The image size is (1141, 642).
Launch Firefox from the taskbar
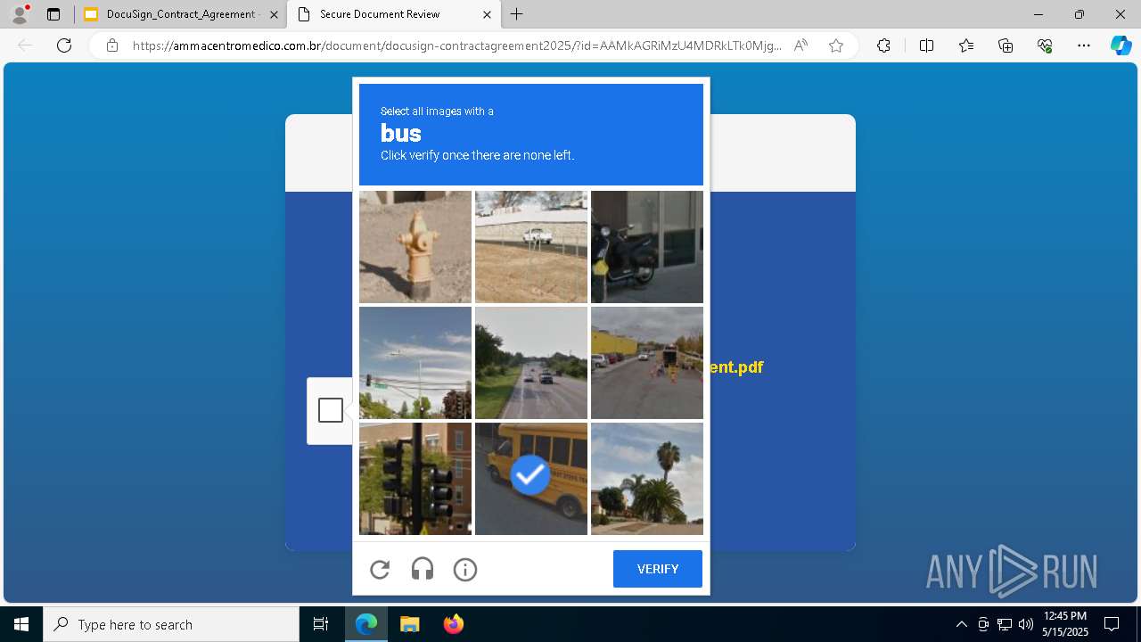[453, 624]
